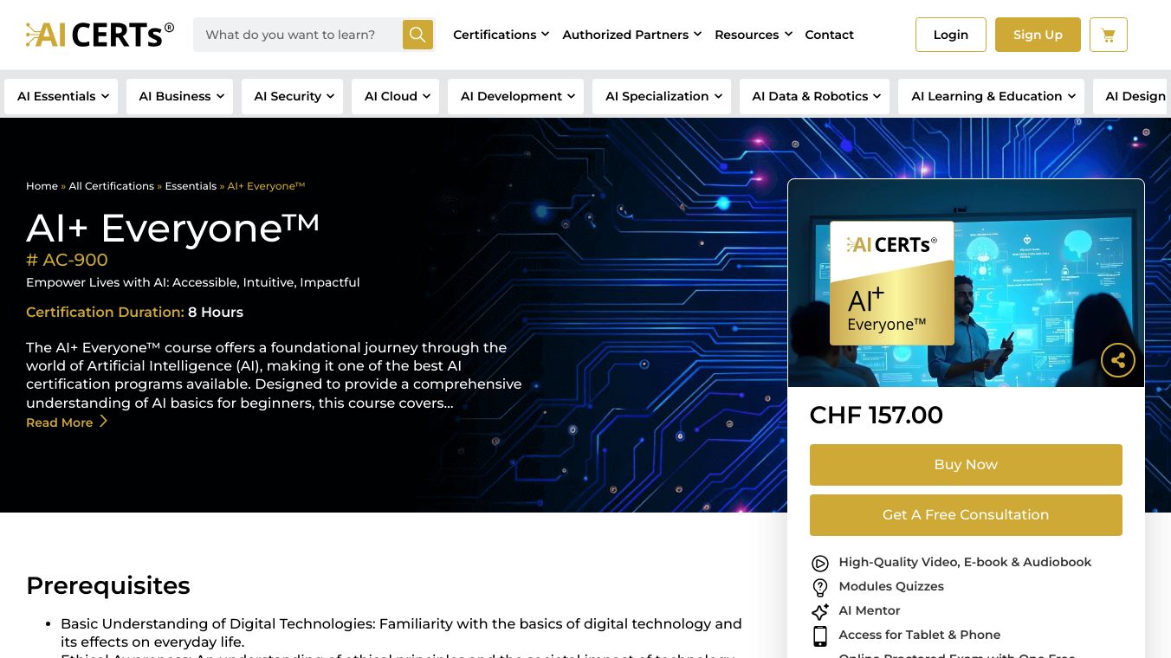Image resolution: width=1171 pixels, height=658 pixels.
Task: Click the phone icon beside Access for Tablet
Action: pos(819,635)
